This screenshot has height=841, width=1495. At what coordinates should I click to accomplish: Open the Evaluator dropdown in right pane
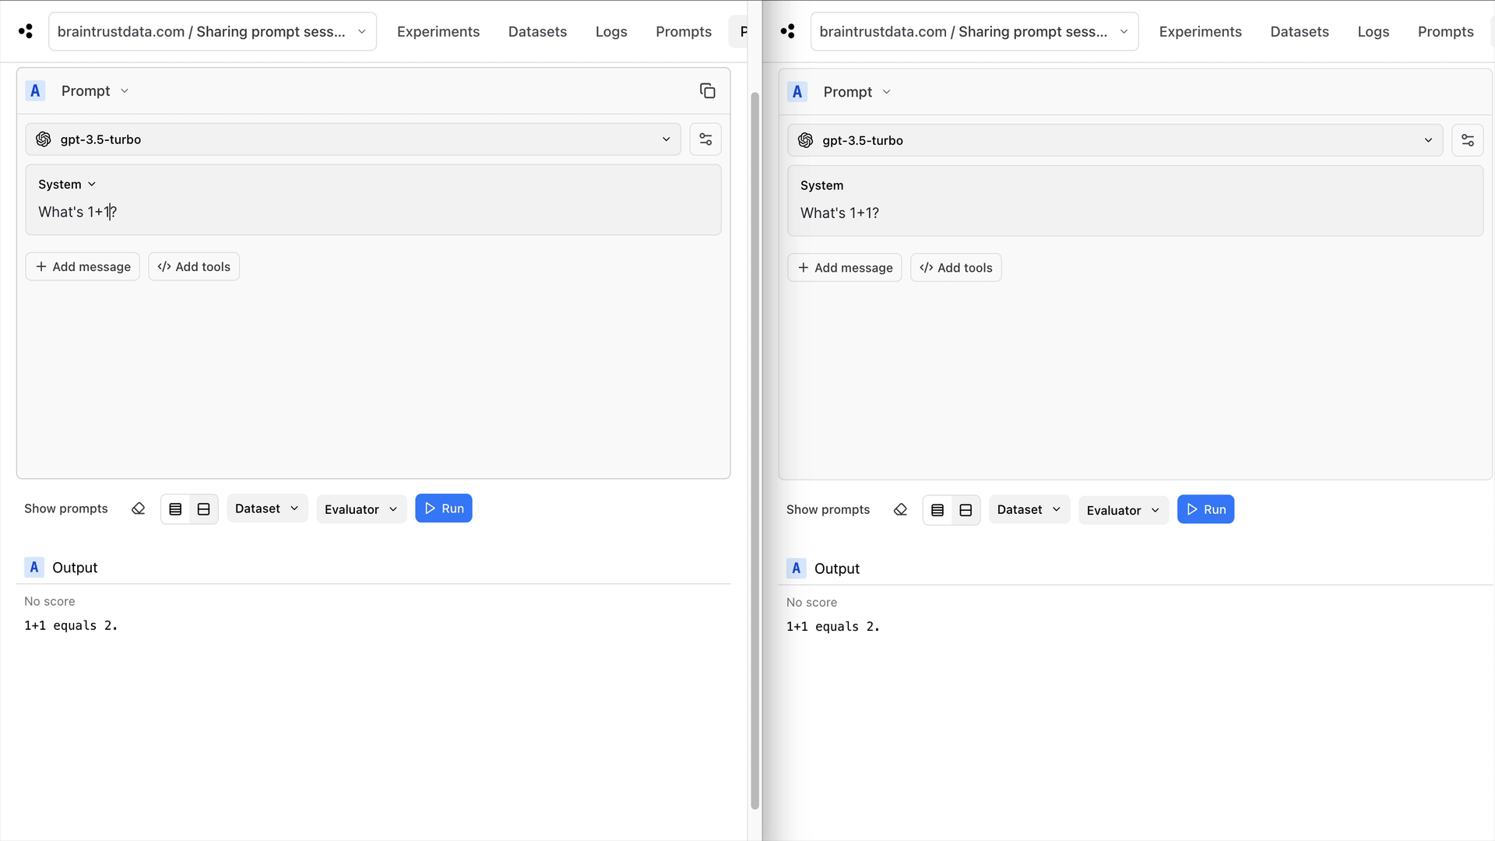(x=1123, y=510)
